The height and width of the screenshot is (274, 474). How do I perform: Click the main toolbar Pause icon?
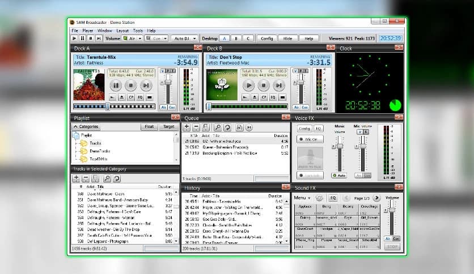point(82,38)
